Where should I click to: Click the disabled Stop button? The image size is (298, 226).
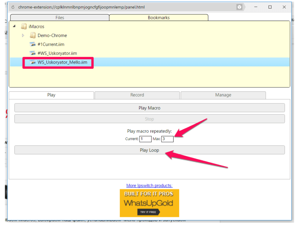pyautogui.click(x=150, y=119)
